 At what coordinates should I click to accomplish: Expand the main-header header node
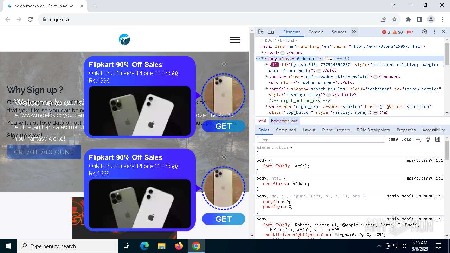pos(266,76)
